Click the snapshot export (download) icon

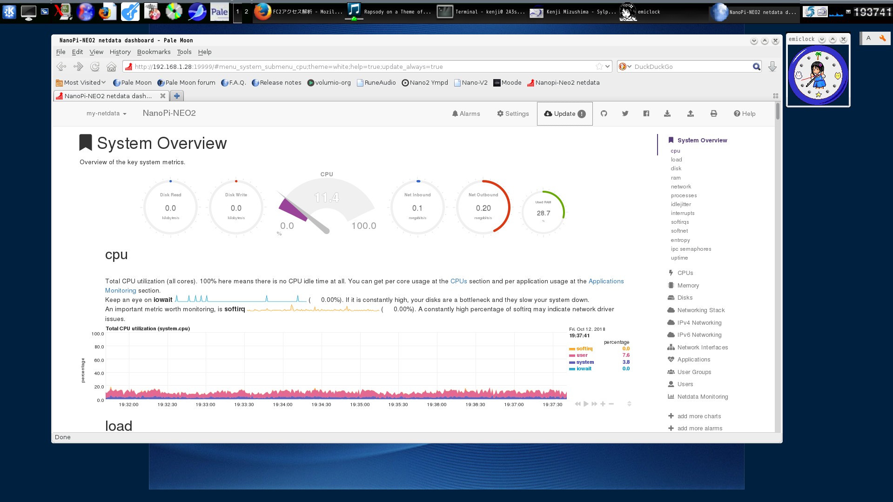click(x=667, y=113)
